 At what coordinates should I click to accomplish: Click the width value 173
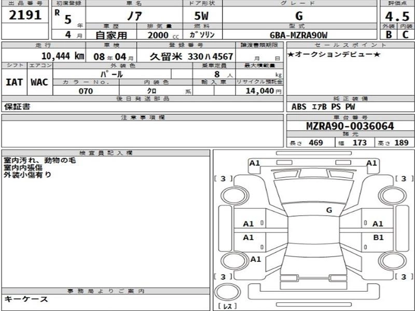click(x=359, y=143)
